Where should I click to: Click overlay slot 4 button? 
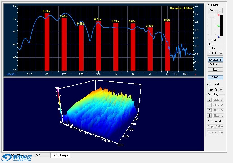[209, 115]
